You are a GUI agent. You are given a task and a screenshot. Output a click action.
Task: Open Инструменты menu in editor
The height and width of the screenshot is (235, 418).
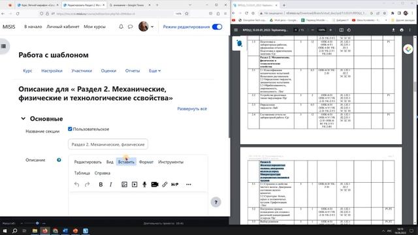[171, 162]
